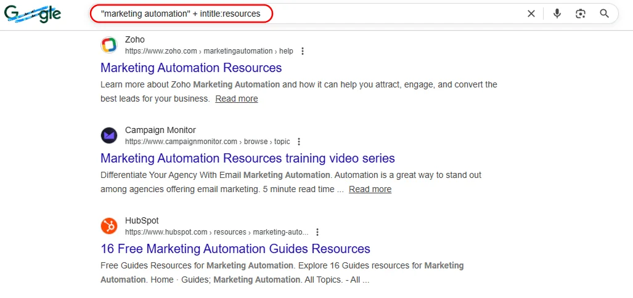The image size is (633, 298).
Task: Open more options for Campaign Monitor result
Action: 299,142
